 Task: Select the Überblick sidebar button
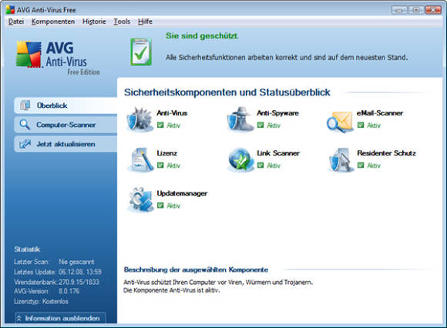point(66,105)
